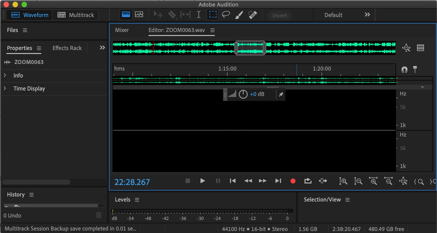Open the Default workspace overflow chevron
The image size is (437, 233).
tap(367, 15)
